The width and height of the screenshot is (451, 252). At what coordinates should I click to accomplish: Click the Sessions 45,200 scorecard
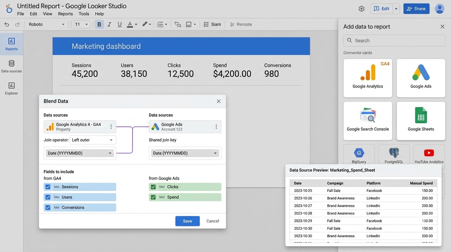(85, 70)
